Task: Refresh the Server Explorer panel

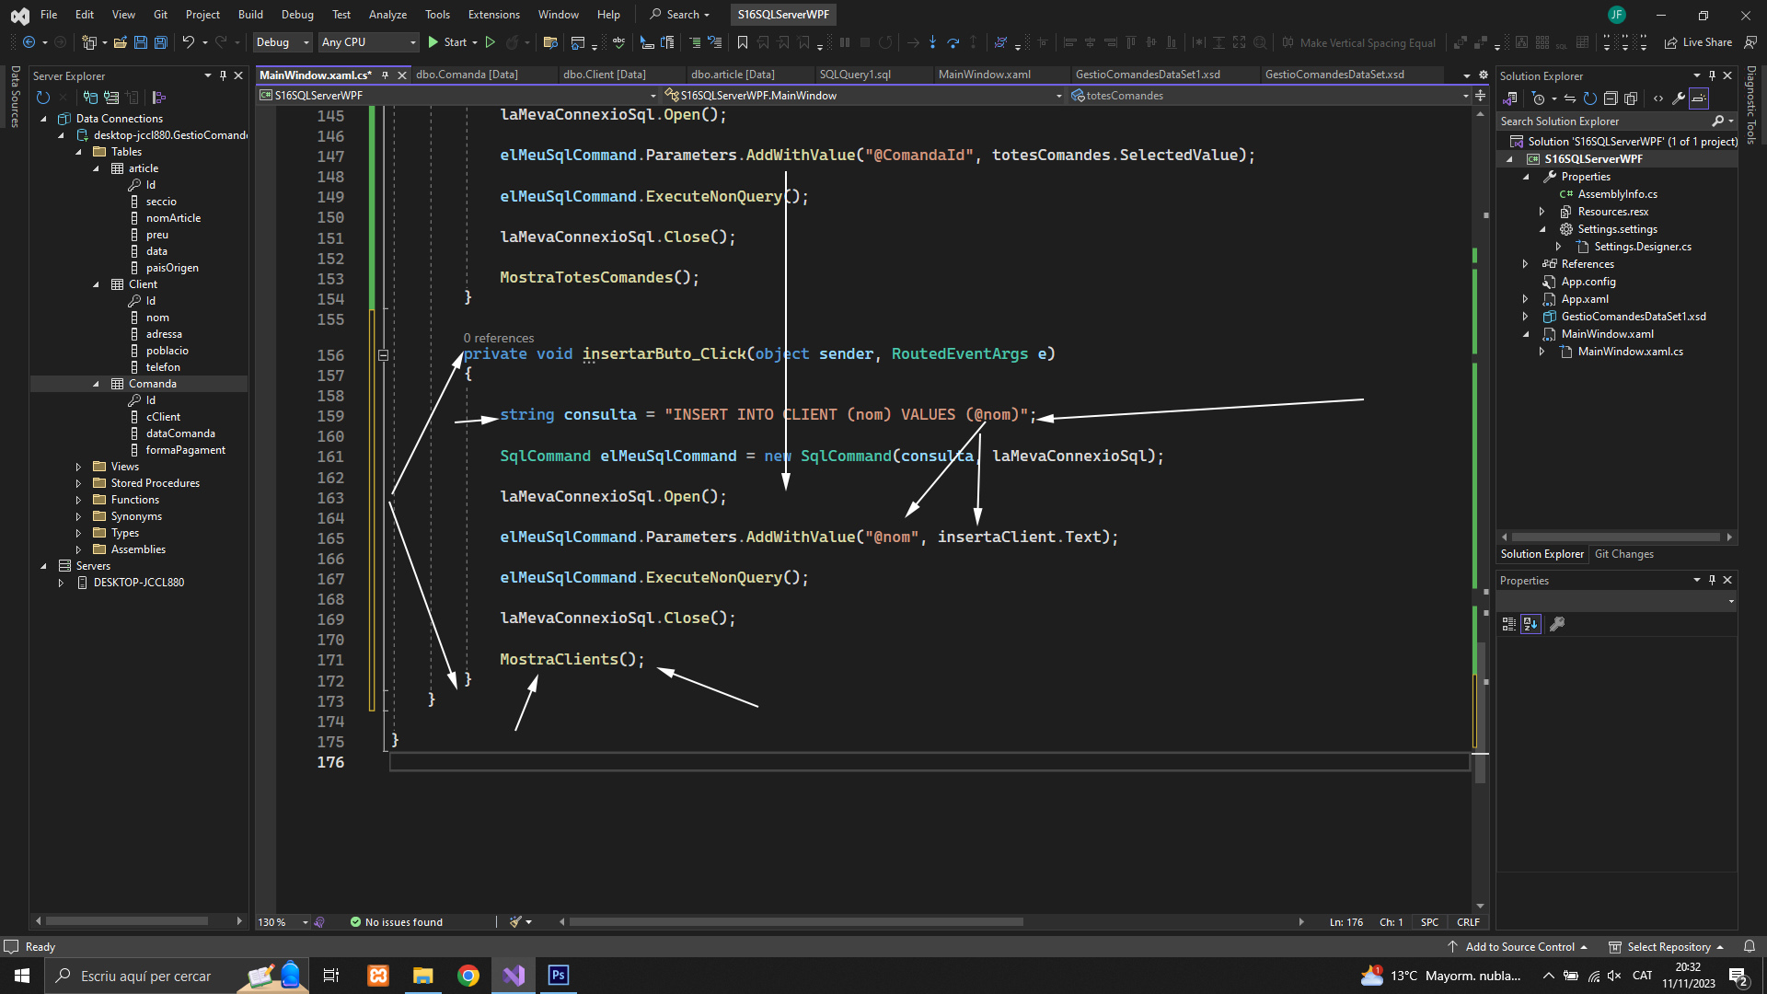Action: (x=42, y=98)
